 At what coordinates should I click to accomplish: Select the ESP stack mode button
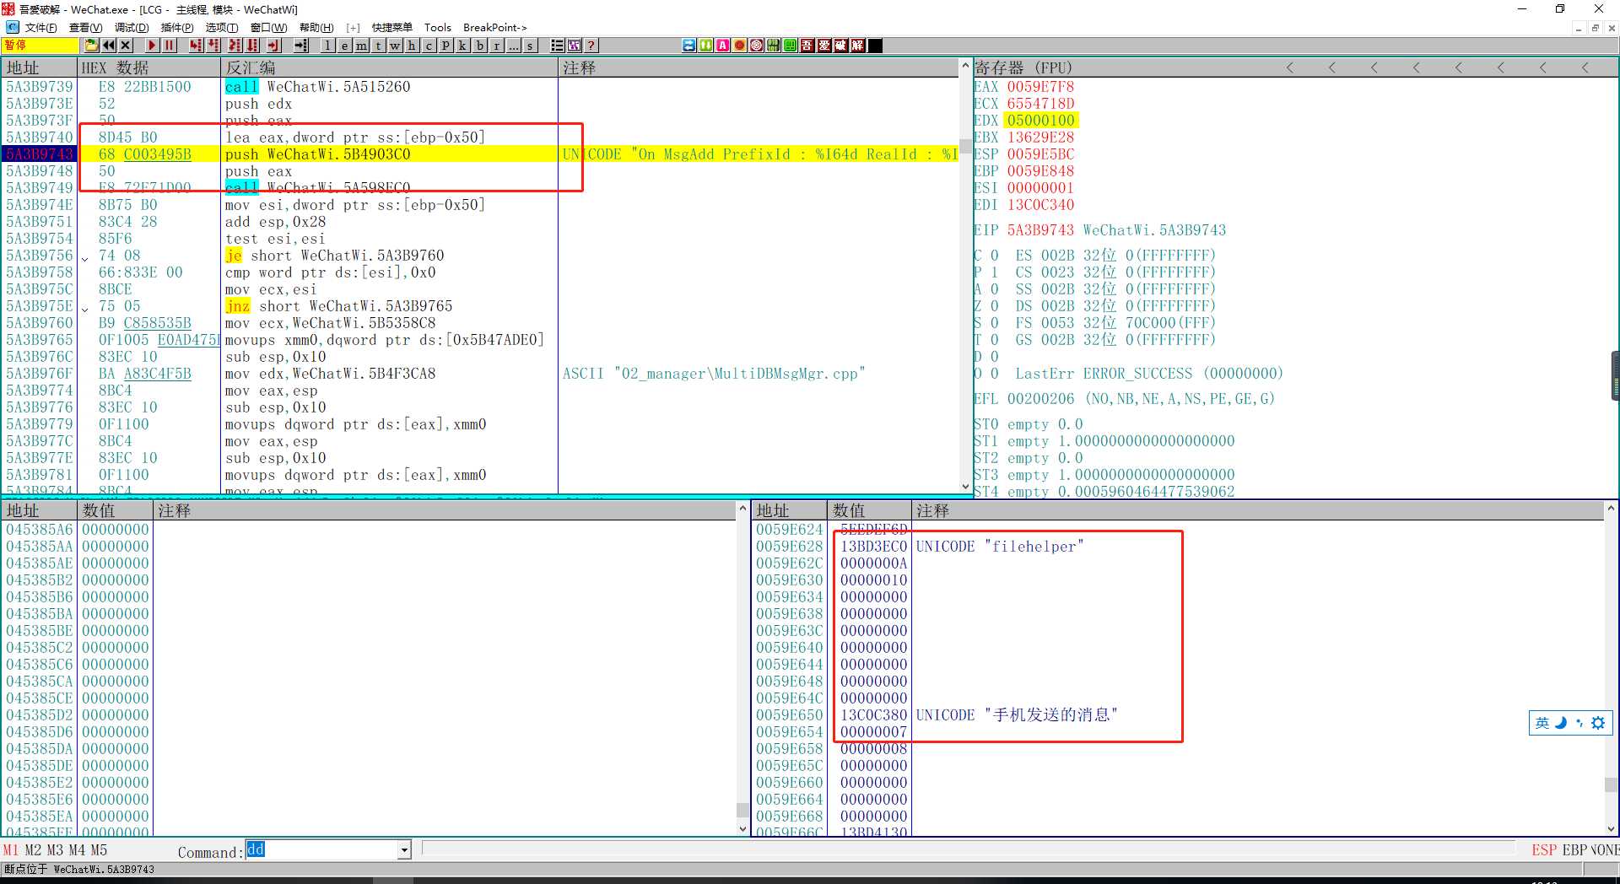[1544, 850]
